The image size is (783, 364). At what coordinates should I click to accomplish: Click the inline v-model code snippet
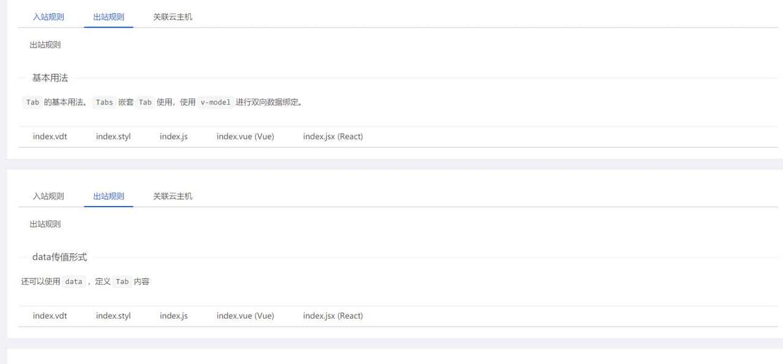tap(215, 102)
